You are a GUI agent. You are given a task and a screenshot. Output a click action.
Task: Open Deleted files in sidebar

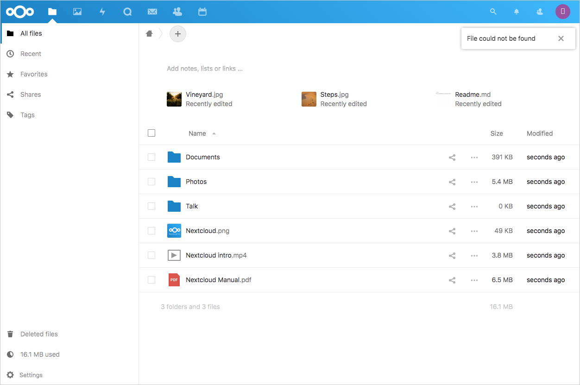69,334
